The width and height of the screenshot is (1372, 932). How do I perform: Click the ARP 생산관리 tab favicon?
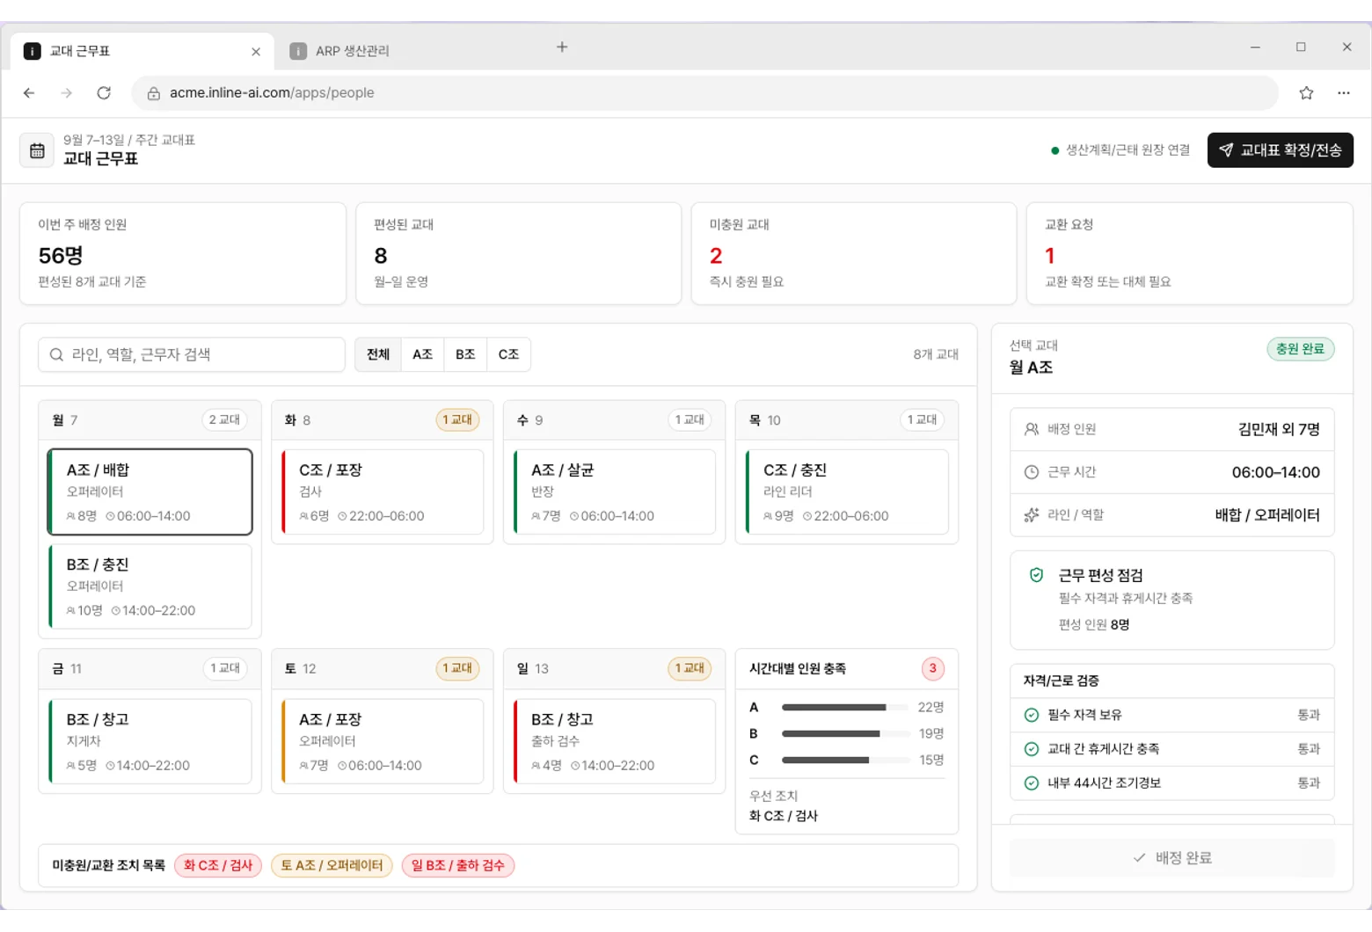pos(298,51)
